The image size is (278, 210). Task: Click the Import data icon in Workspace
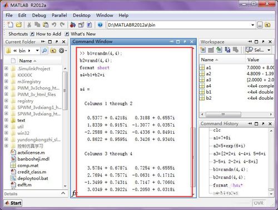coord(219,50)
